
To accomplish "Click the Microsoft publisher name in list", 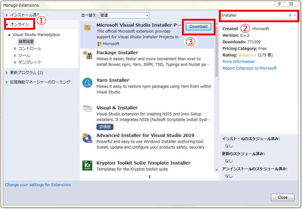I will click(111, 44).
